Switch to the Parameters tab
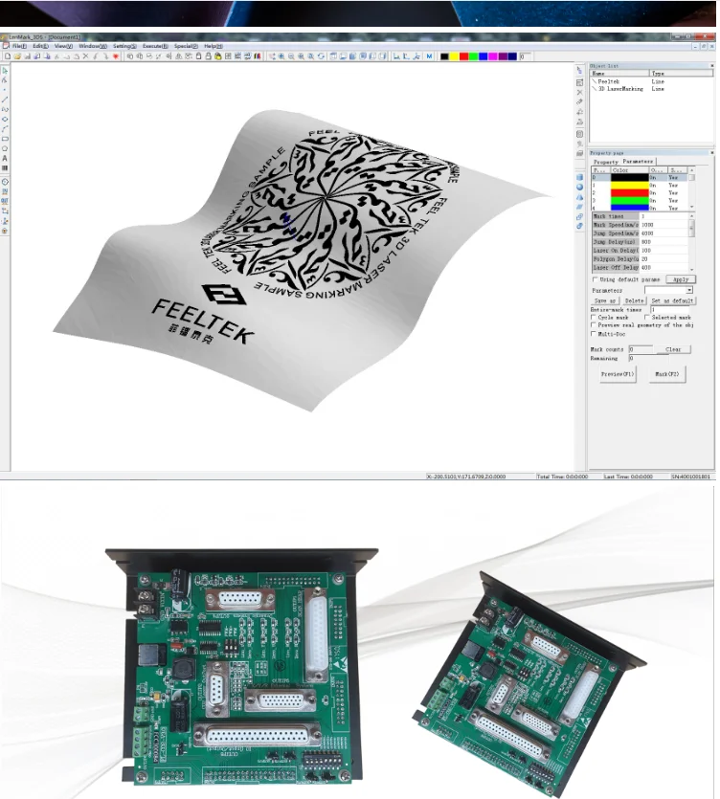The width and height of the screenshot is (720, 799). coord(638,161)
